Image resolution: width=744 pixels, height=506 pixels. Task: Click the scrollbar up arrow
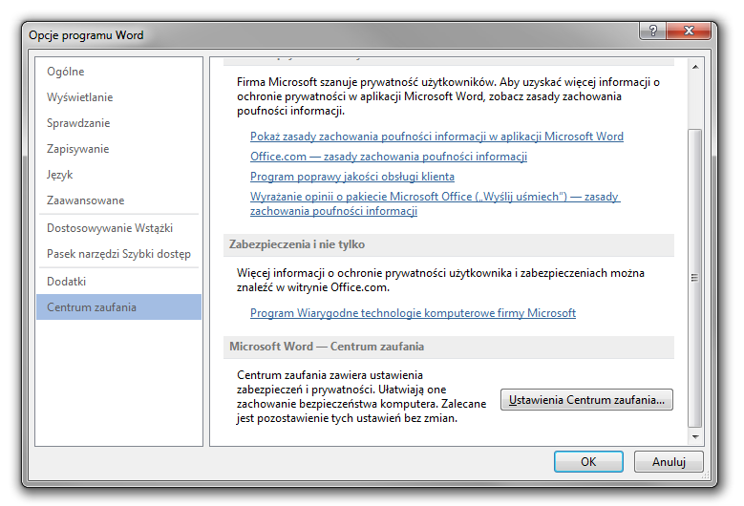[x=695, y=67]
